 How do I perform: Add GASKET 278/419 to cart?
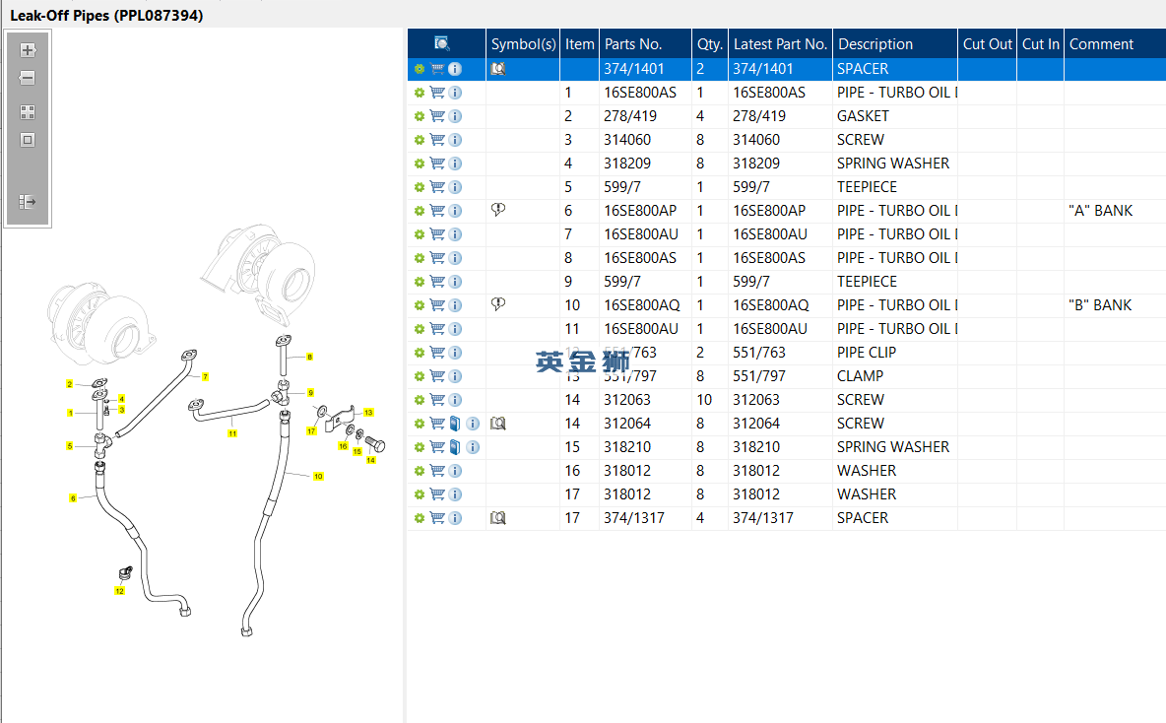[437, 116]
